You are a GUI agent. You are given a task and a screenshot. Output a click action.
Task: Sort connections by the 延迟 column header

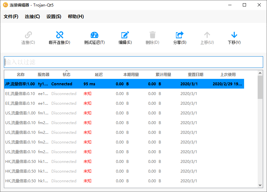coord(98,74)
